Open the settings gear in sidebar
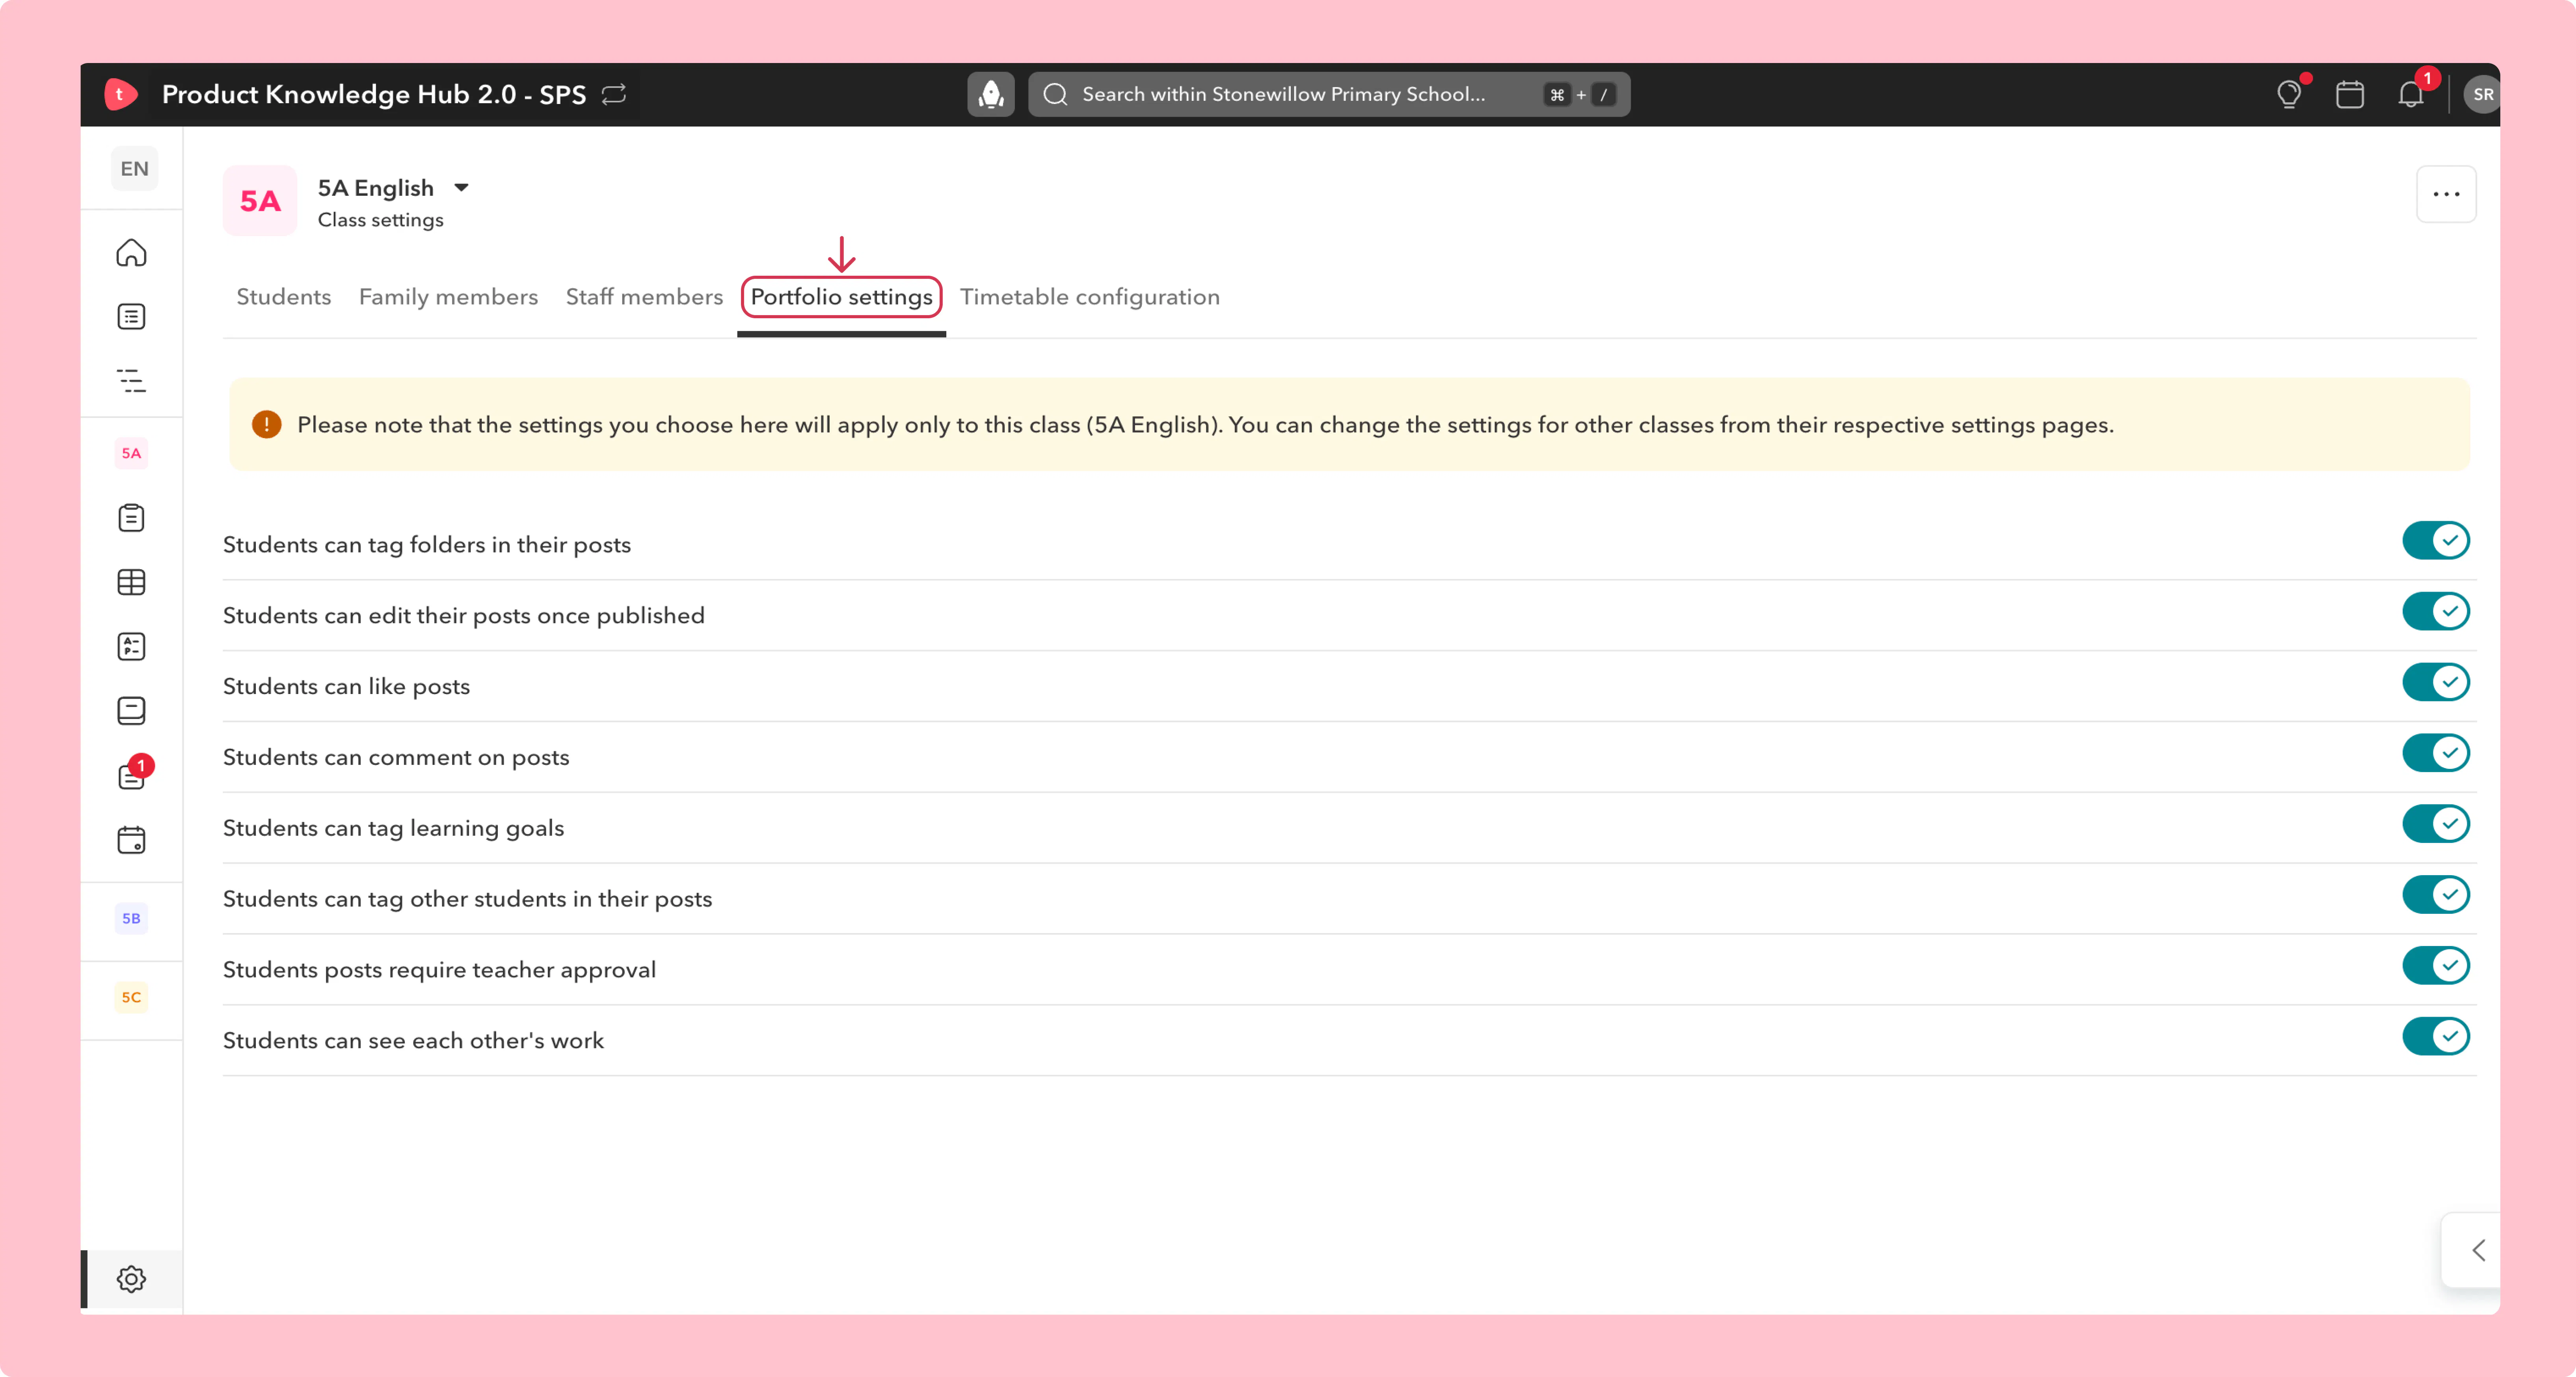 click(x=131, y=1279)
